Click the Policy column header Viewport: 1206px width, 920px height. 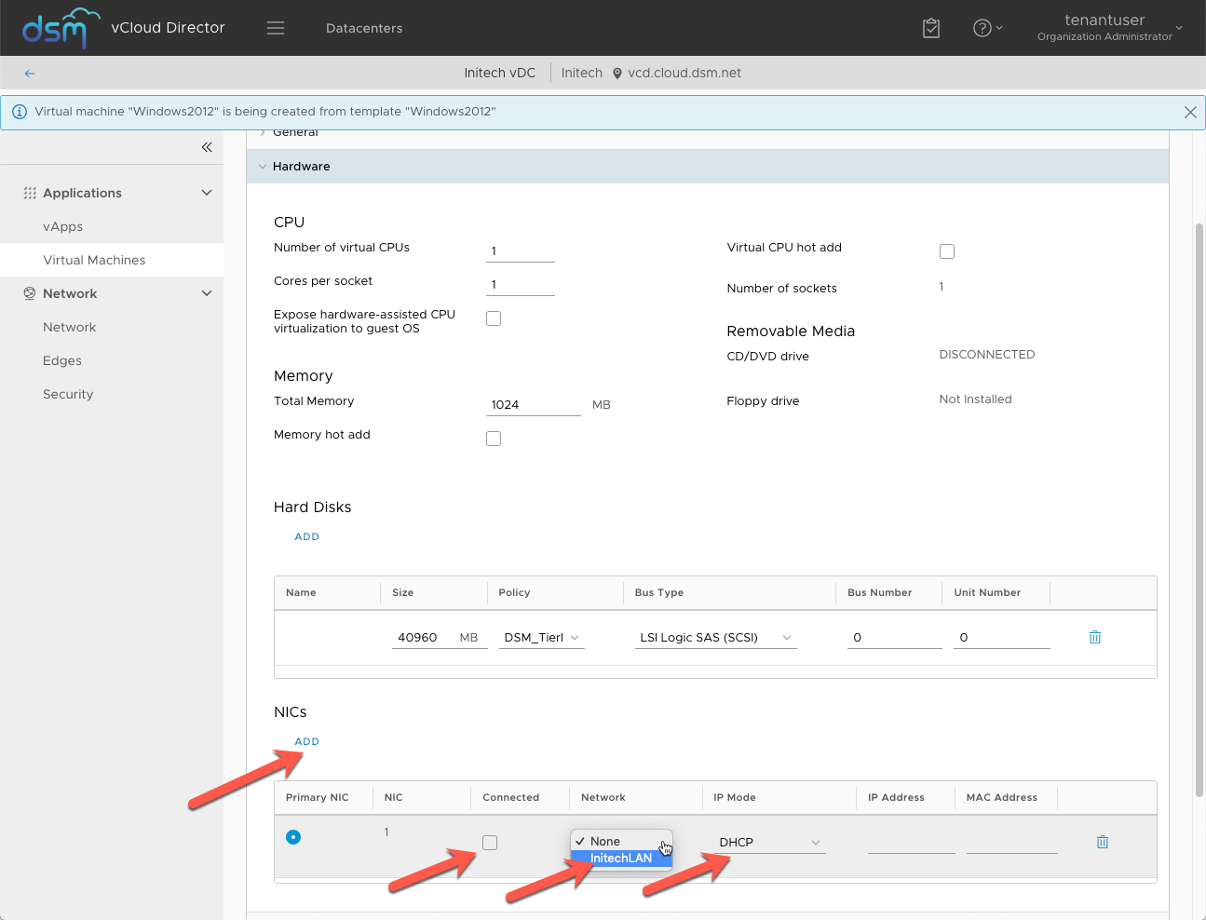click(515, 593)
